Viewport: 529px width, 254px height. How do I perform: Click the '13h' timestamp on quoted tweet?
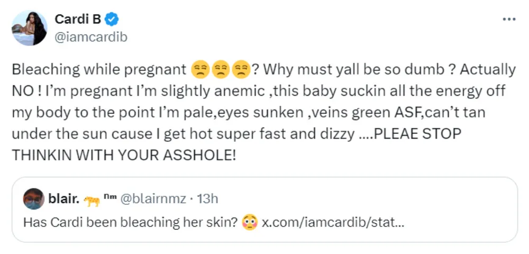[x=207, y=199]
